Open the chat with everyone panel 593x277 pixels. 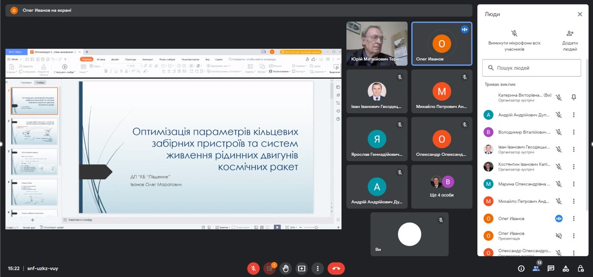tap(551, 268)
